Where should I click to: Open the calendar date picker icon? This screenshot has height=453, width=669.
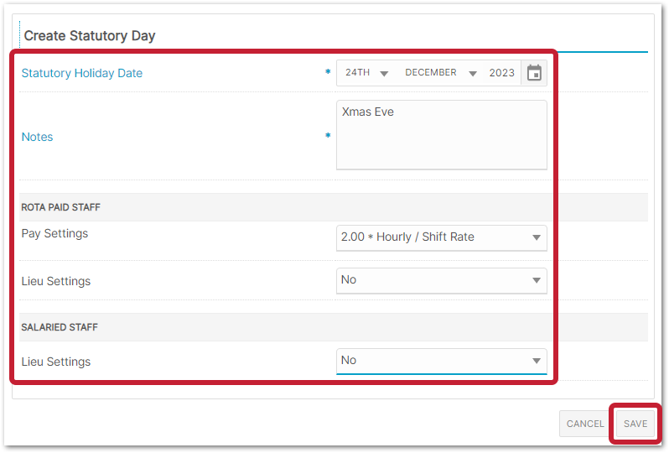pos(534,73)
